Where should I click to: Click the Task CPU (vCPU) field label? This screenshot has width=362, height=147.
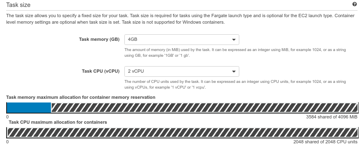point(101,71)
